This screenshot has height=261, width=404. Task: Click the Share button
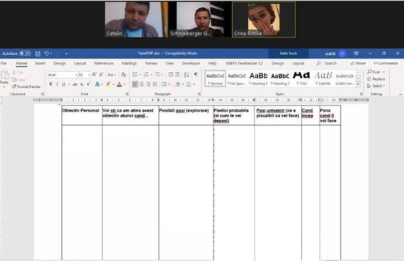(x=358, y=63)
